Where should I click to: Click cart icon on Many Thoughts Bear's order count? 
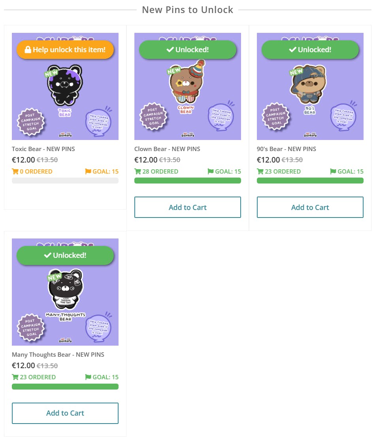pos(15,377)
